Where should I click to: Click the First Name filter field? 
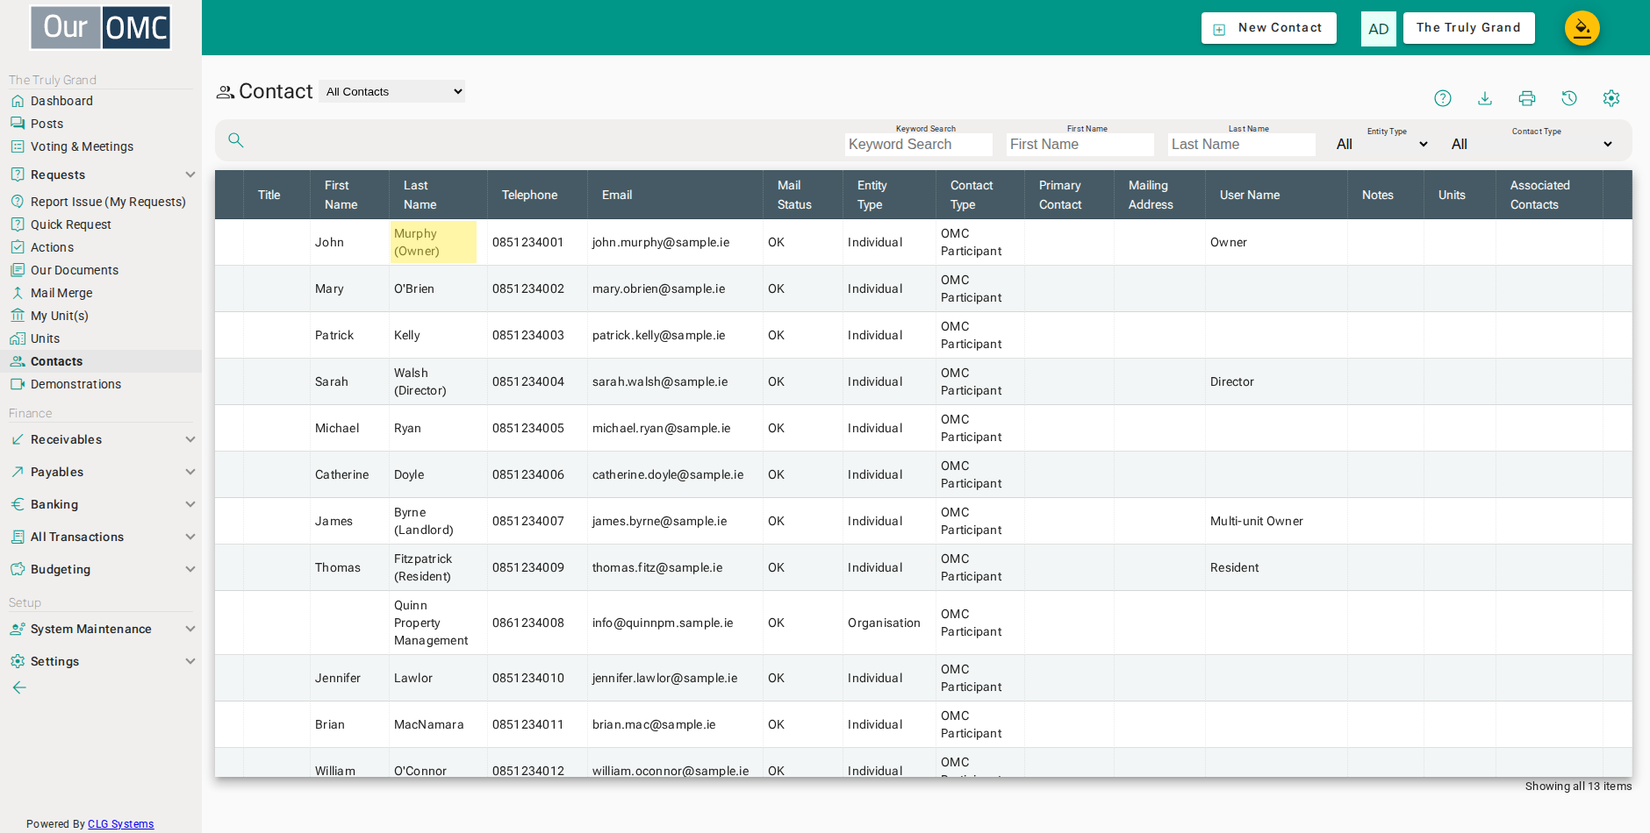pyautogui.click(x=1080, y=145)
